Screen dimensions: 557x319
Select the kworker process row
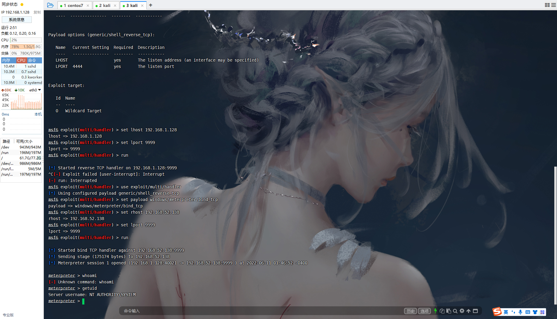pos(21,77)
